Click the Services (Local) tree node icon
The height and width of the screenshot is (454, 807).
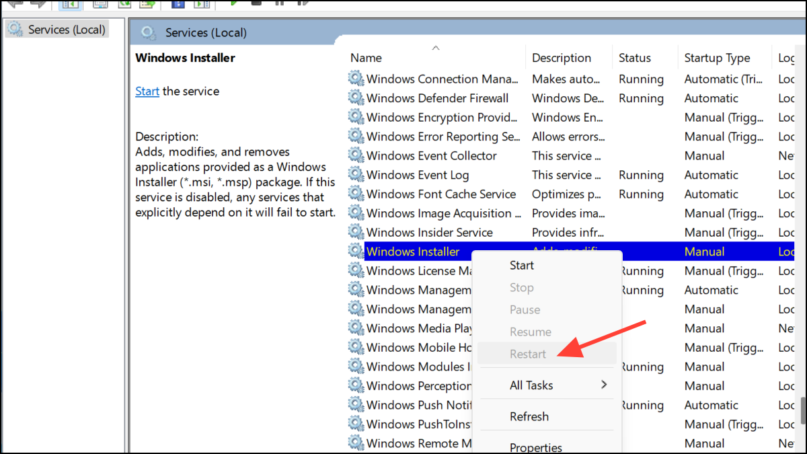15,29
